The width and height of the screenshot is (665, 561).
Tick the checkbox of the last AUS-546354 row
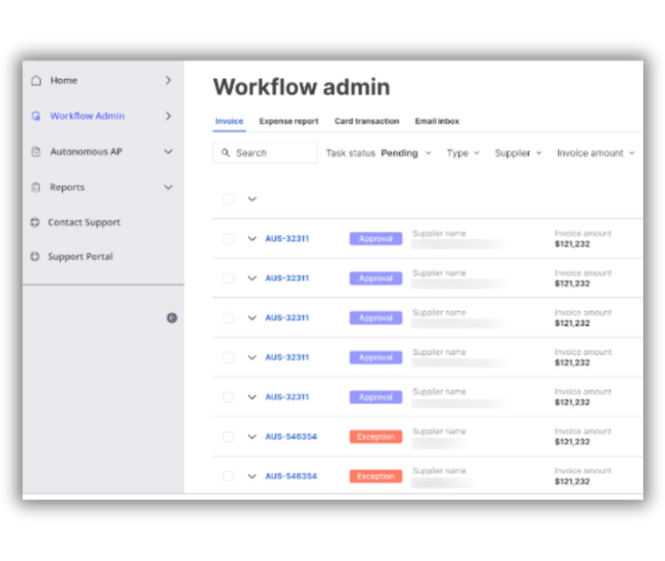click(228, 476)
